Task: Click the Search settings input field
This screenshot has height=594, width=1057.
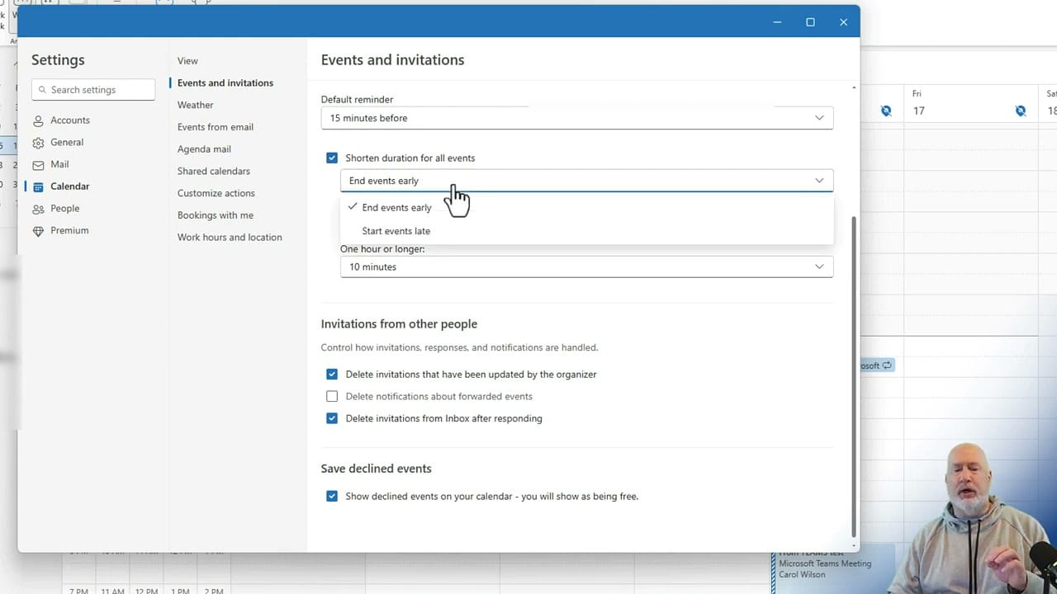Action: click(93, 89)
